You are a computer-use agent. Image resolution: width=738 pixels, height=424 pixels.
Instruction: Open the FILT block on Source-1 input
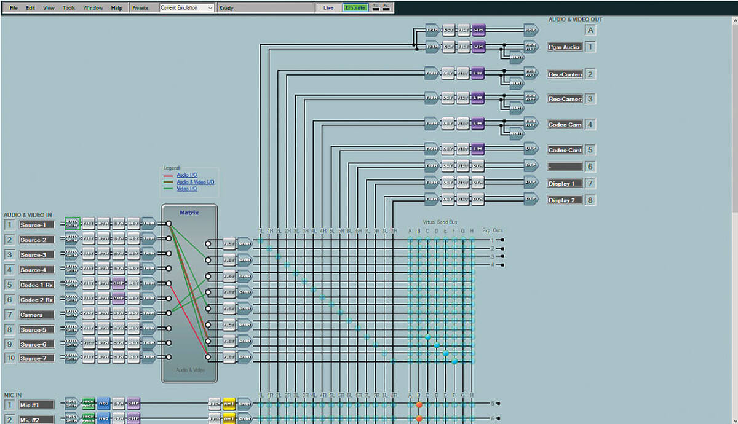coord(89,224)
